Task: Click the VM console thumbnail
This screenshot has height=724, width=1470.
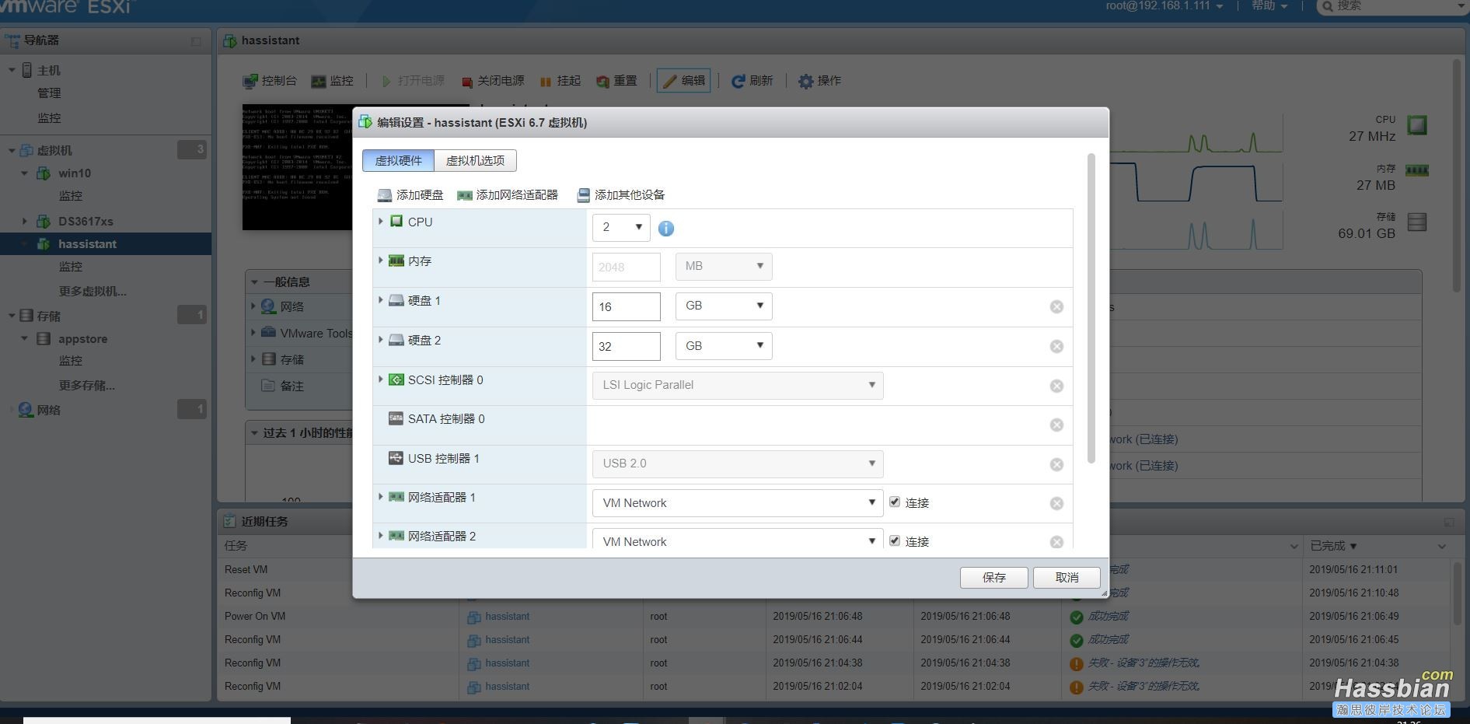Action: (x=298, y=167)
